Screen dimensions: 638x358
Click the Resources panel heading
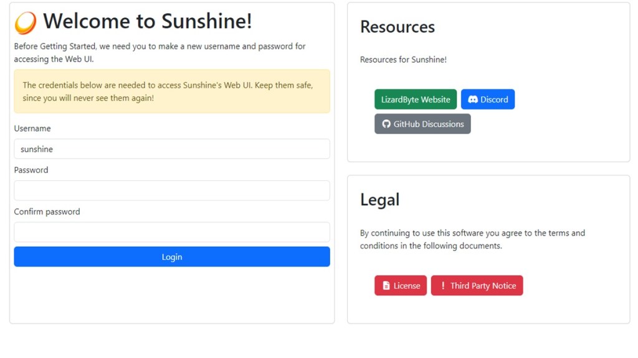tap(397, 27)
